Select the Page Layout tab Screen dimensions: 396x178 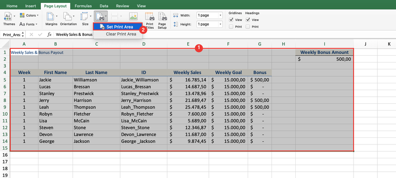tap(55, 6)
